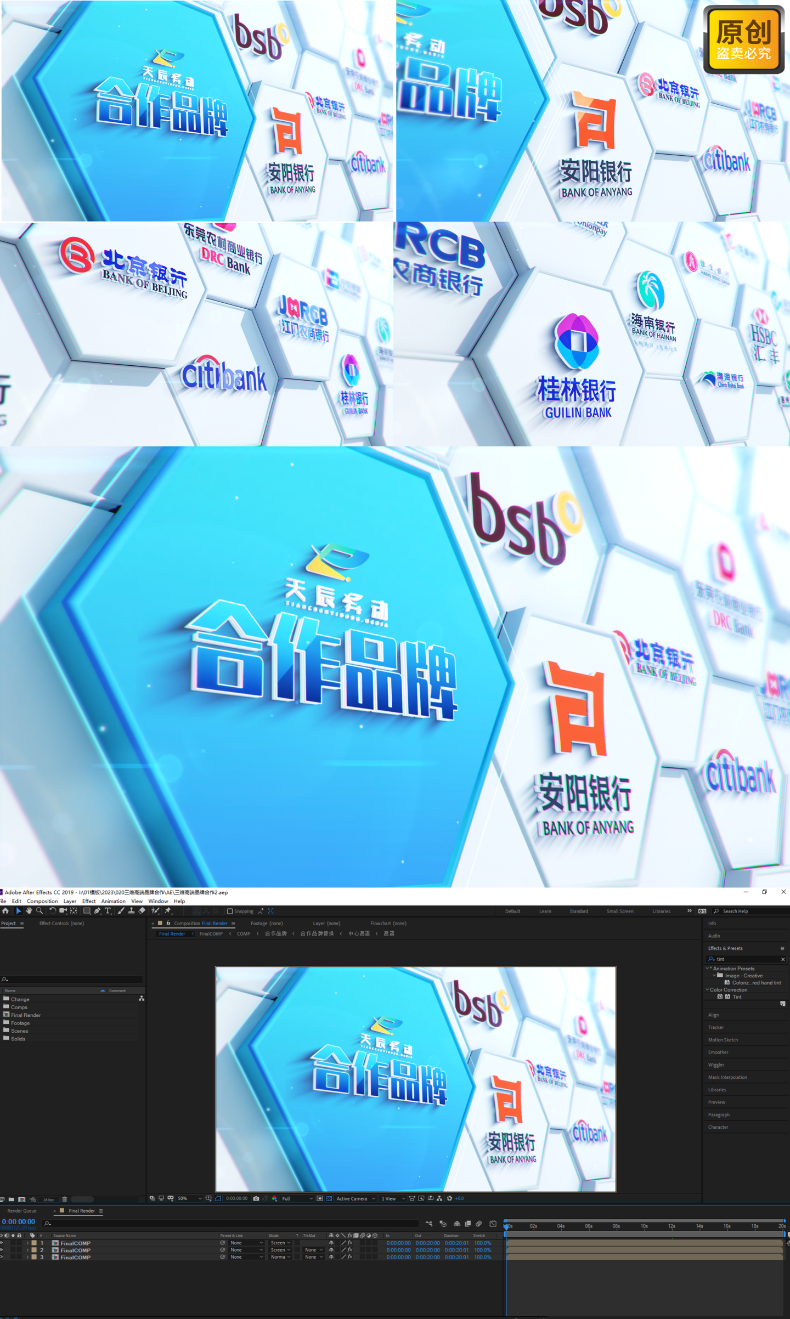
Task: Click FinalCOMP in the composition breadcrumb
Action: (x=211, y=933)
